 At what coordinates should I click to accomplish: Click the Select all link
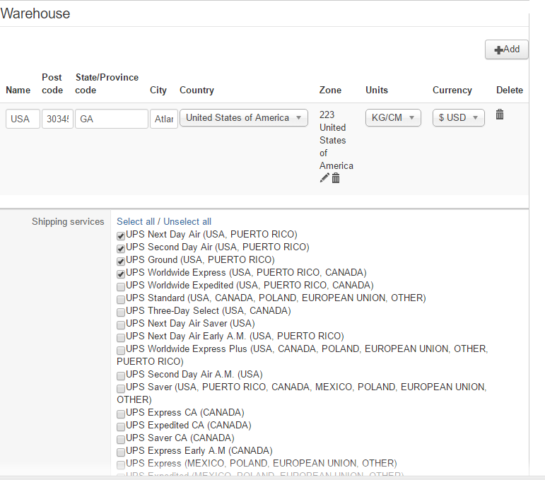coord(136,222)
